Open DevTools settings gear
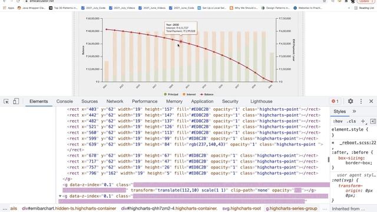Screen dimensions: 377x212 (x=350, y=101)
